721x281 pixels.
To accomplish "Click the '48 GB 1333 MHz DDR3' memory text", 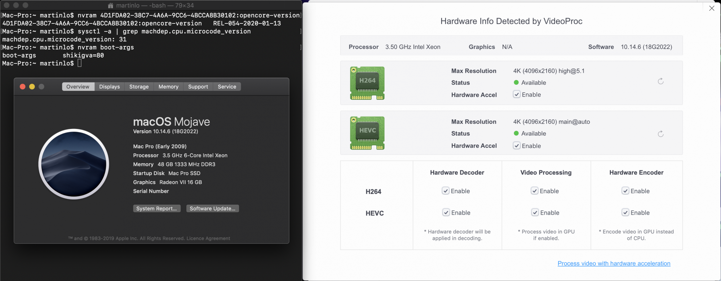I will click(186, 164).
